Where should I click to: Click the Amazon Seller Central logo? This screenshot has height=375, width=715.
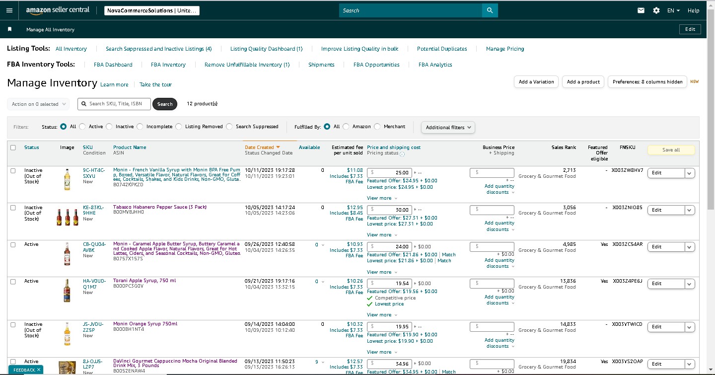[58, 10]
